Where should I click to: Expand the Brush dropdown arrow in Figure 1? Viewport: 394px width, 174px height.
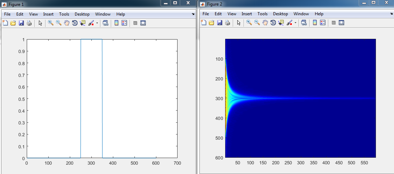click(x=97, y=23)
